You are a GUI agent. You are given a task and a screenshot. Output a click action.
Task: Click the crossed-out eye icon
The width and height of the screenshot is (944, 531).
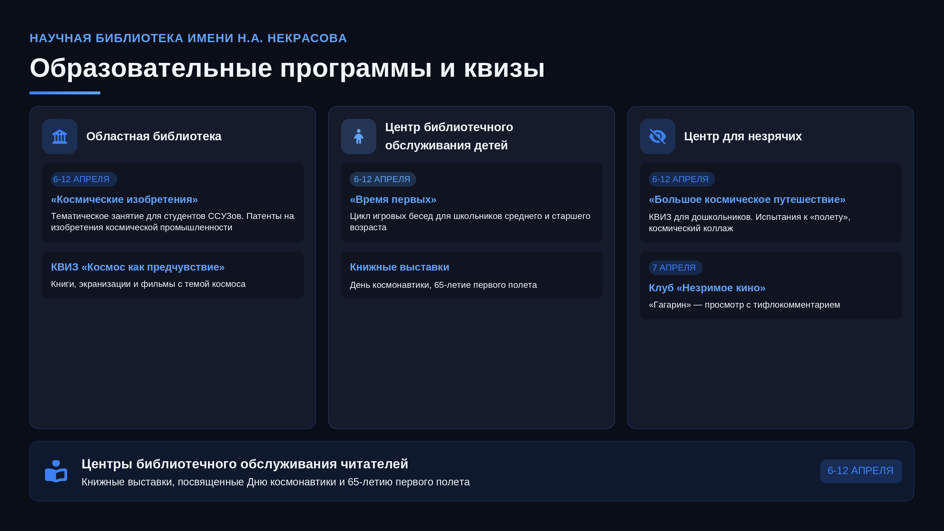click(657, 136)
